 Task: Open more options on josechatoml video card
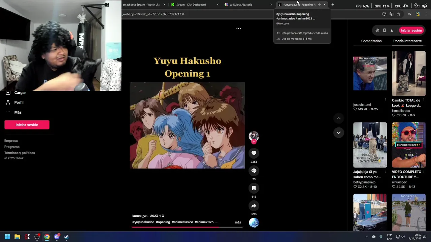click(385, 100)
